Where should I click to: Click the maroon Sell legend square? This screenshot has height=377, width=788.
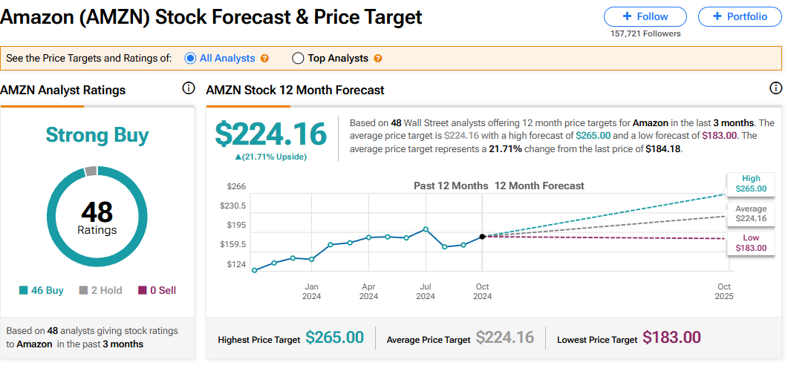[x=143, y=291]
